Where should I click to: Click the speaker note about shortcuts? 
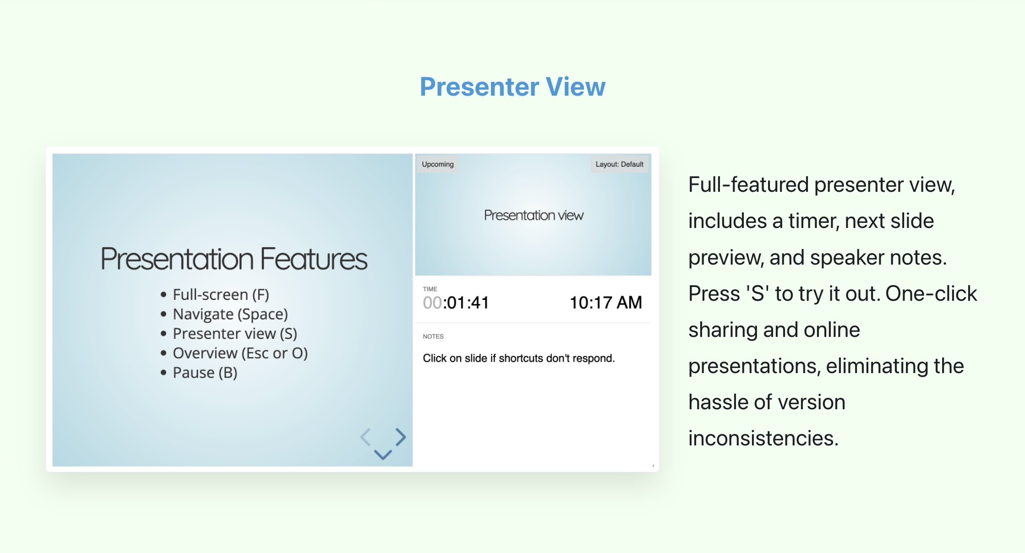pos(518,358)
